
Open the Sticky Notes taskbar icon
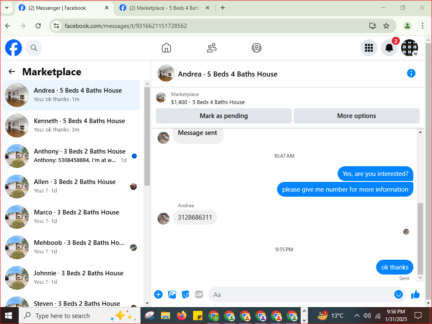tap(197, 316)
